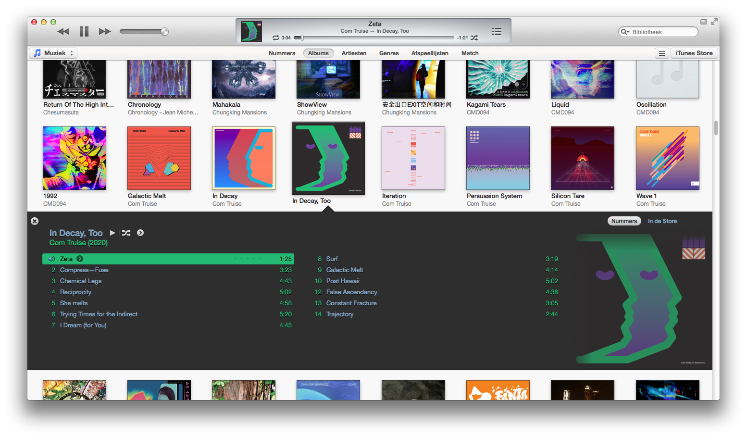This screenshot has width=747, height=438.
Task: Click the rewind previous track button
Action: (x=63, y=32)
